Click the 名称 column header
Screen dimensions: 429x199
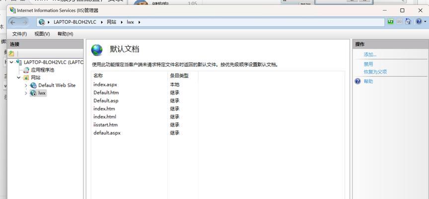click(x=98, y=76)
